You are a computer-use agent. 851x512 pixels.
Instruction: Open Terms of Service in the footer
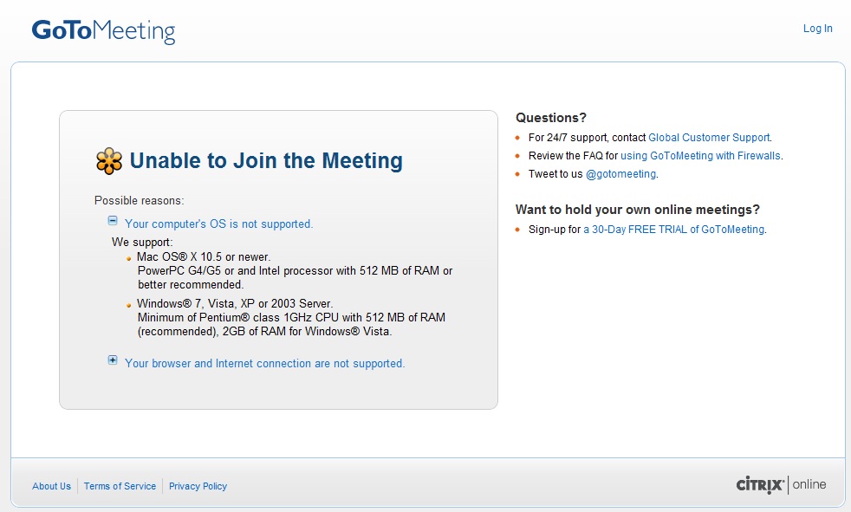(120, 486)
